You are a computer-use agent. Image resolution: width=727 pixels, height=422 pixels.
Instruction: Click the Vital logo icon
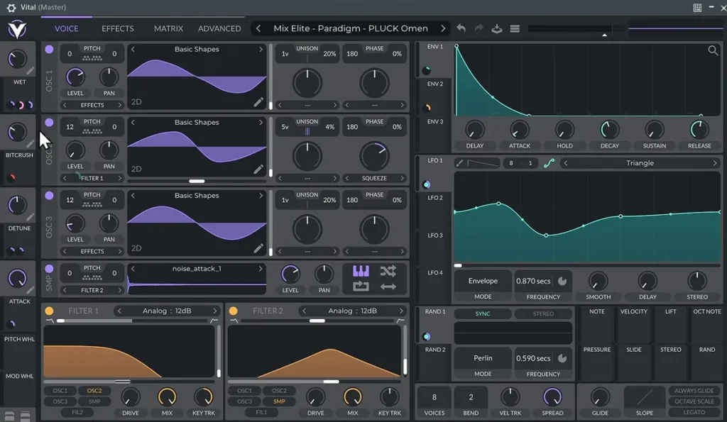point(17,29)
